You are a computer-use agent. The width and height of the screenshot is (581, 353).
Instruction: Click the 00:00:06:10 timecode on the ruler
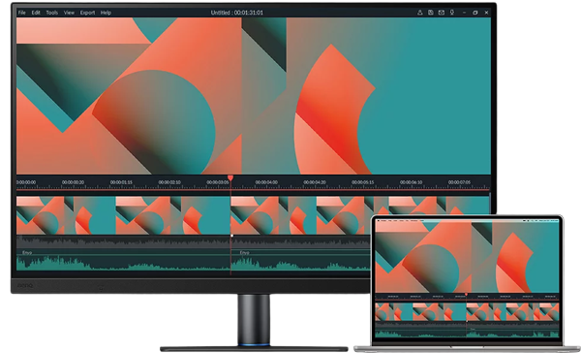tap(411, 182)
